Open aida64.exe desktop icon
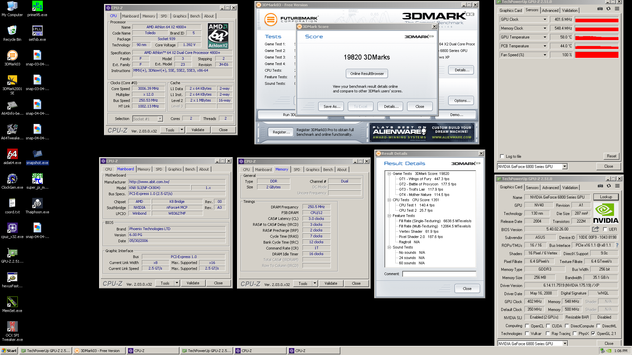632x355 pixels. pyautogui.click(x=12, y=156)
